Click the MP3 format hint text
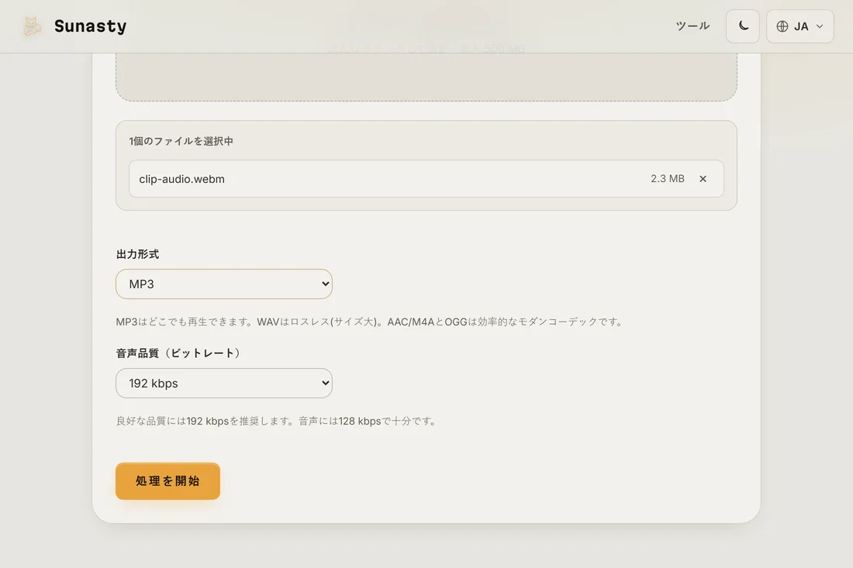Image resolution: width=853 pixels, height=568 pixels. coord(371,322)
